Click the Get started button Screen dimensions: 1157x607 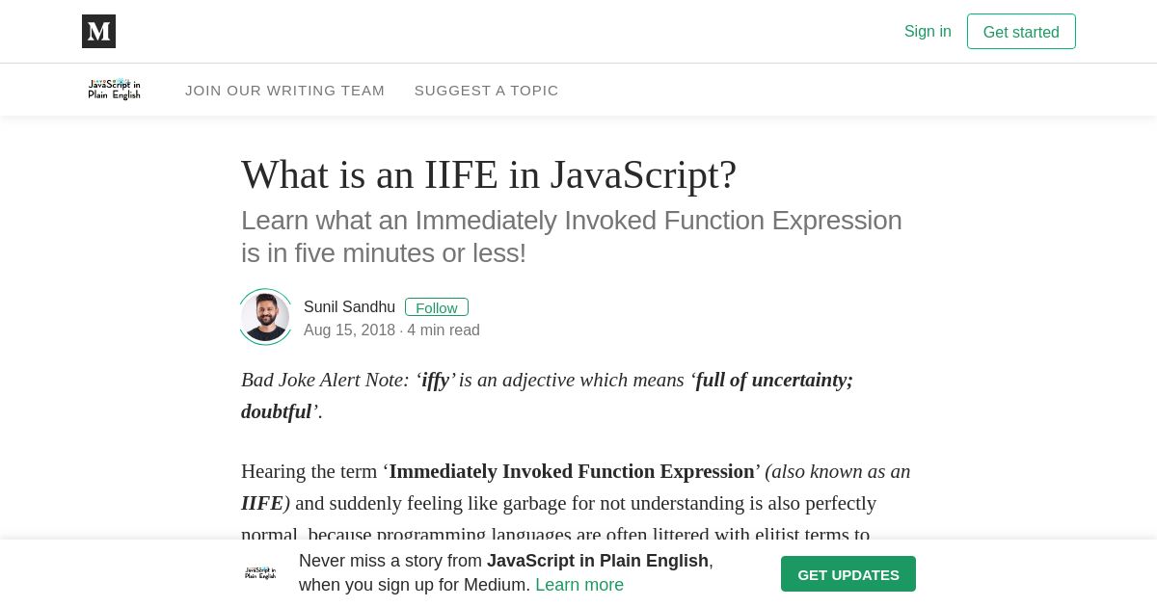tap(1021, 32)
